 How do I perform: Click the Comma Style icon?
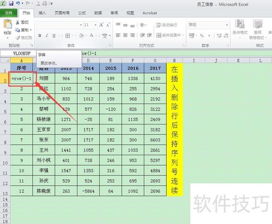209,36
